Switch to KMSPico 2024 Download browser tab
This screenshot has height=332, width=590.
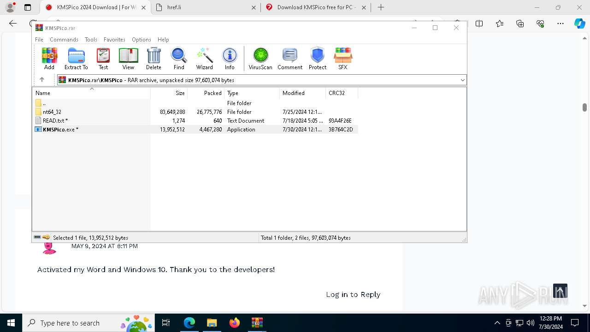point(94,7)
